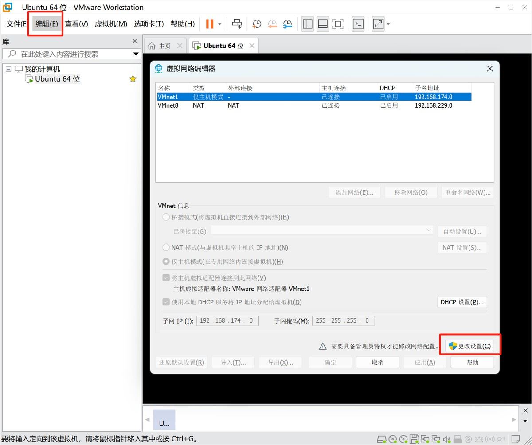The image size is (532, 445).
Task: Click the 还原默认设置(R) button
Action: (182, 362)
